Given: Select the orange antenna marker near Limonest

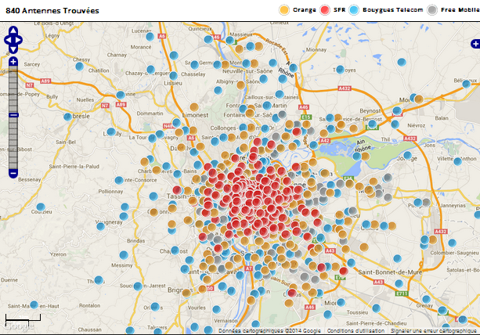Looking at the screenshot, I should 194,107.
